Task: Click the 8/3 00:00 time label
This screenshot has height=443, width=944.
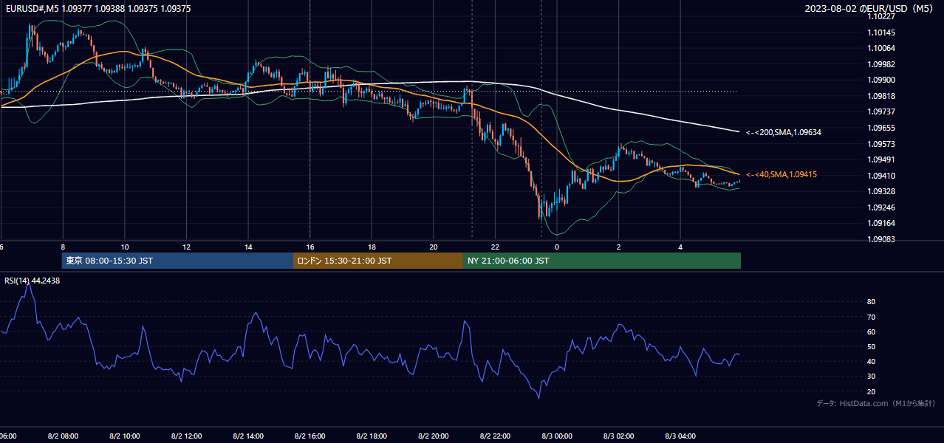Action: [558, 436]
